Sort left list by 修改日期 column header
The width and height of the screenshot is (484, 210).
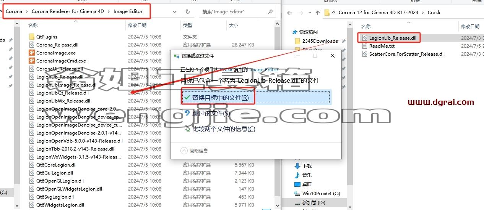[137, 25]
